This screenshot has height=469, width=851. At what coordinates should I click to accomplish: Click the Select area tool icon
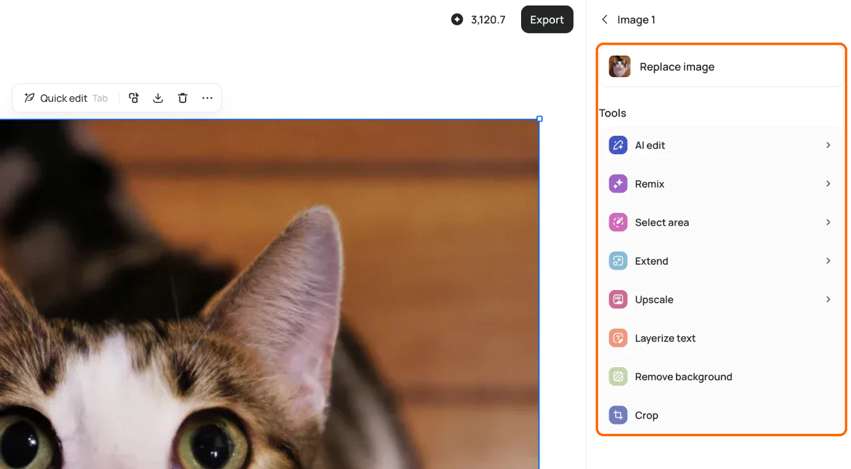click(x=618, y=223)
